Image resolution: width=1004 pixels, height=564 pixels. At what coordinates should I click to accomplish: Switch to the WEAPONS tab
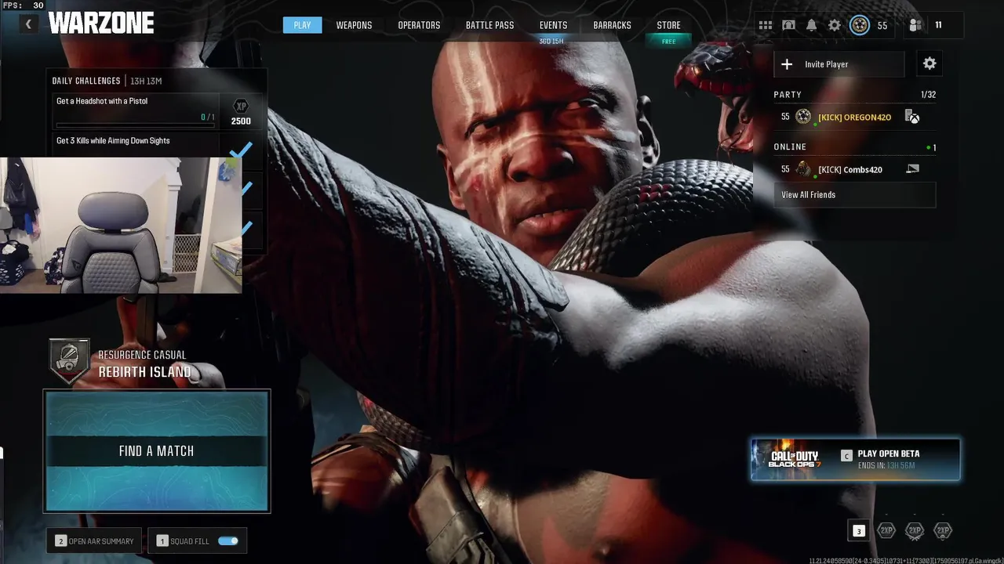click(x=354, y=25)
